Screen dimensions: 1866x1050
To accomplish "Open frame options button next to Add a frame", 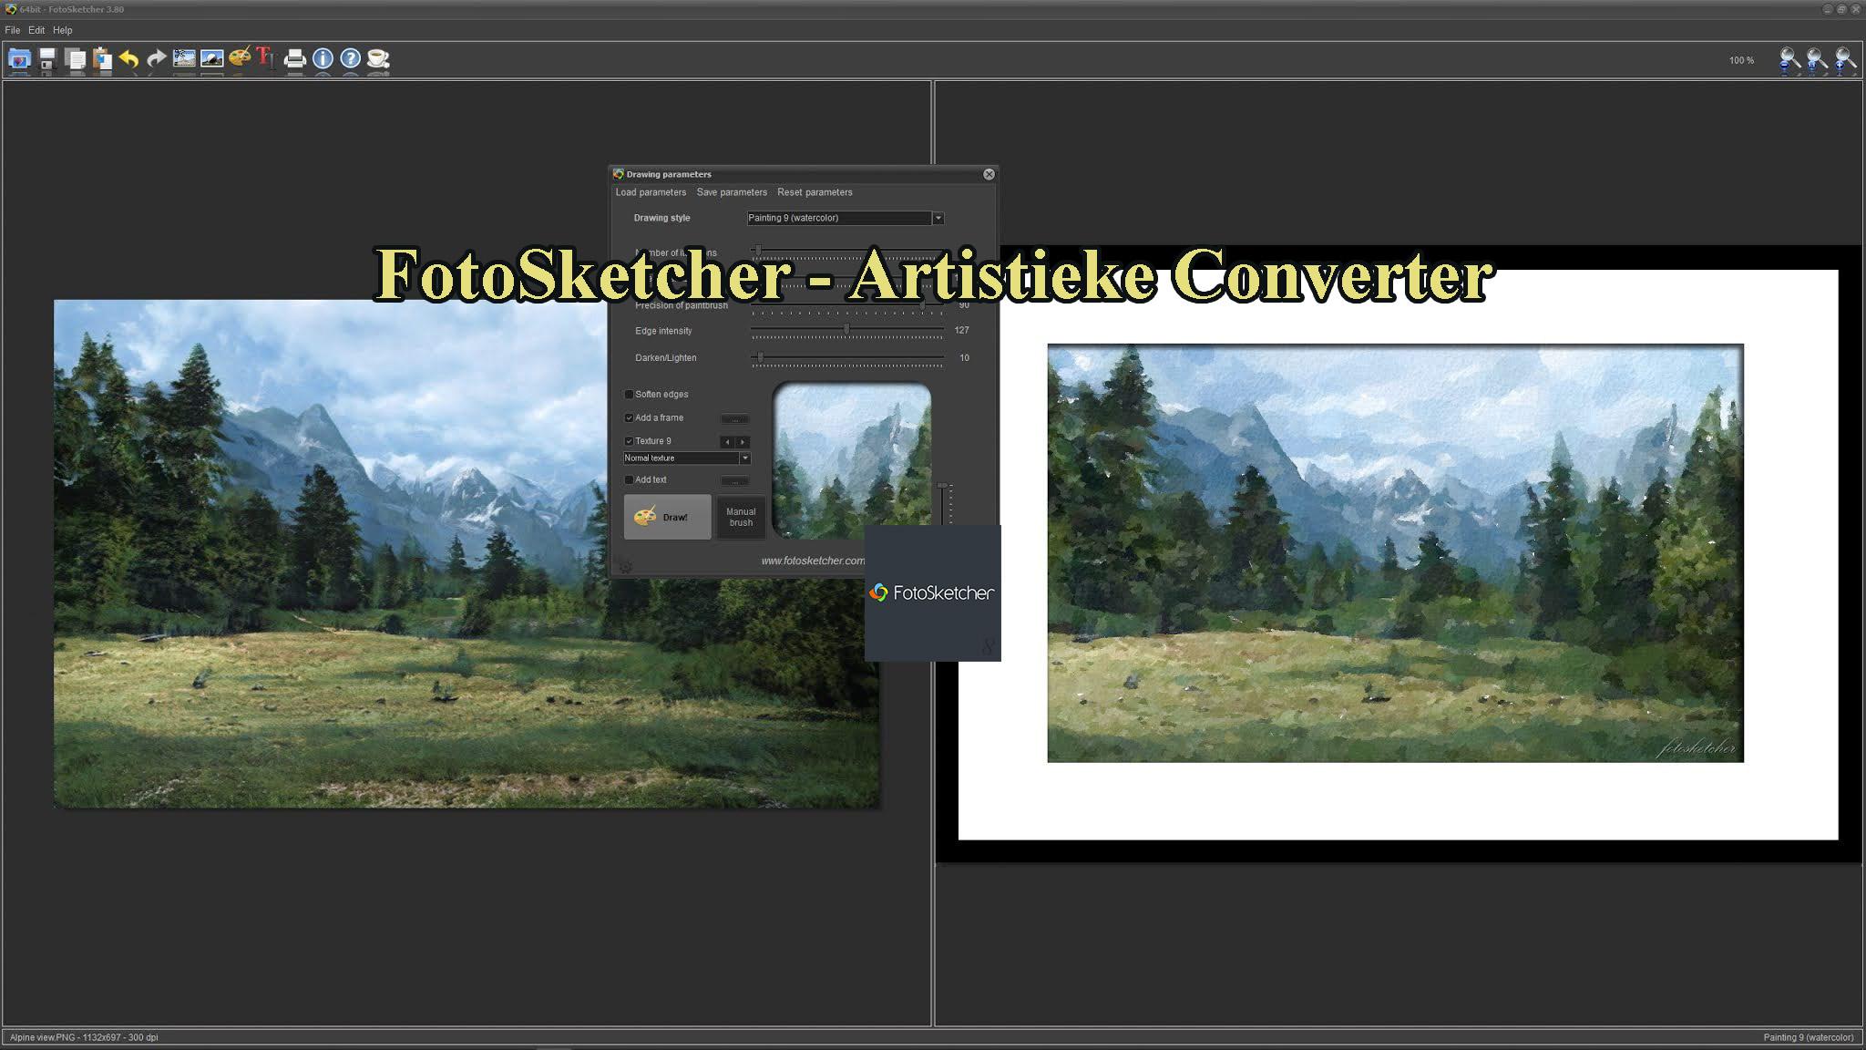I will (734, 419).
